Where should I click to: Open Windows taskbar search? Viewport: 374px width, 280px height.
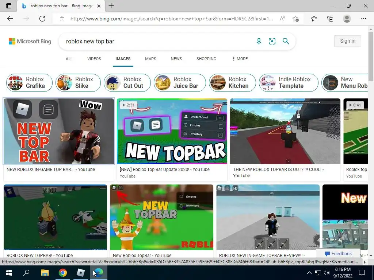point(26,273)
